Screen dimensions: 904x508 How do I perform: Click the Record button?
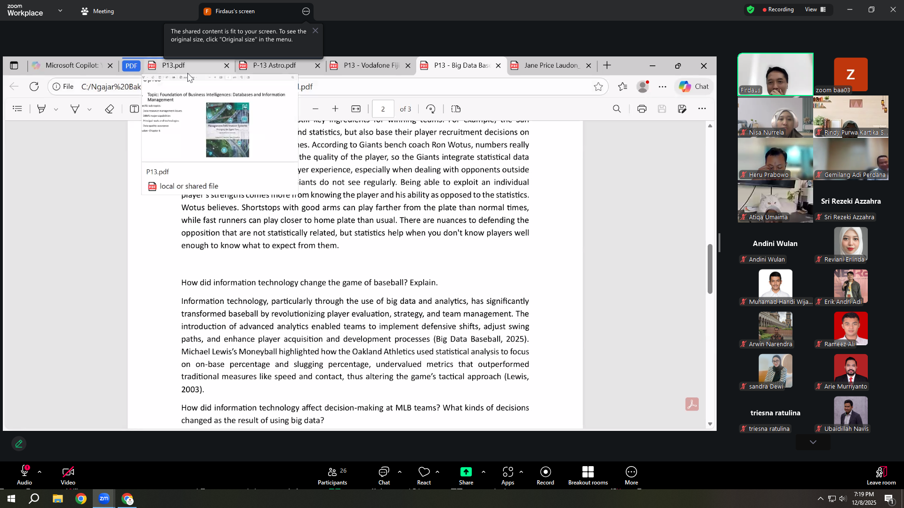click(545, 475)
